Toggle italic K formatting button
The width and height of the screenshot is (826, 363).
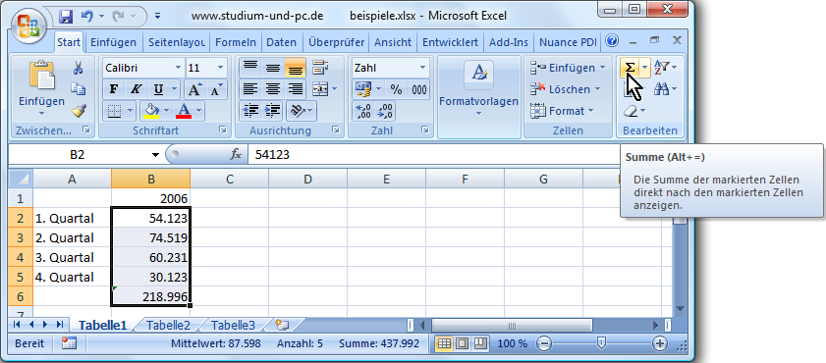(136, 90)
